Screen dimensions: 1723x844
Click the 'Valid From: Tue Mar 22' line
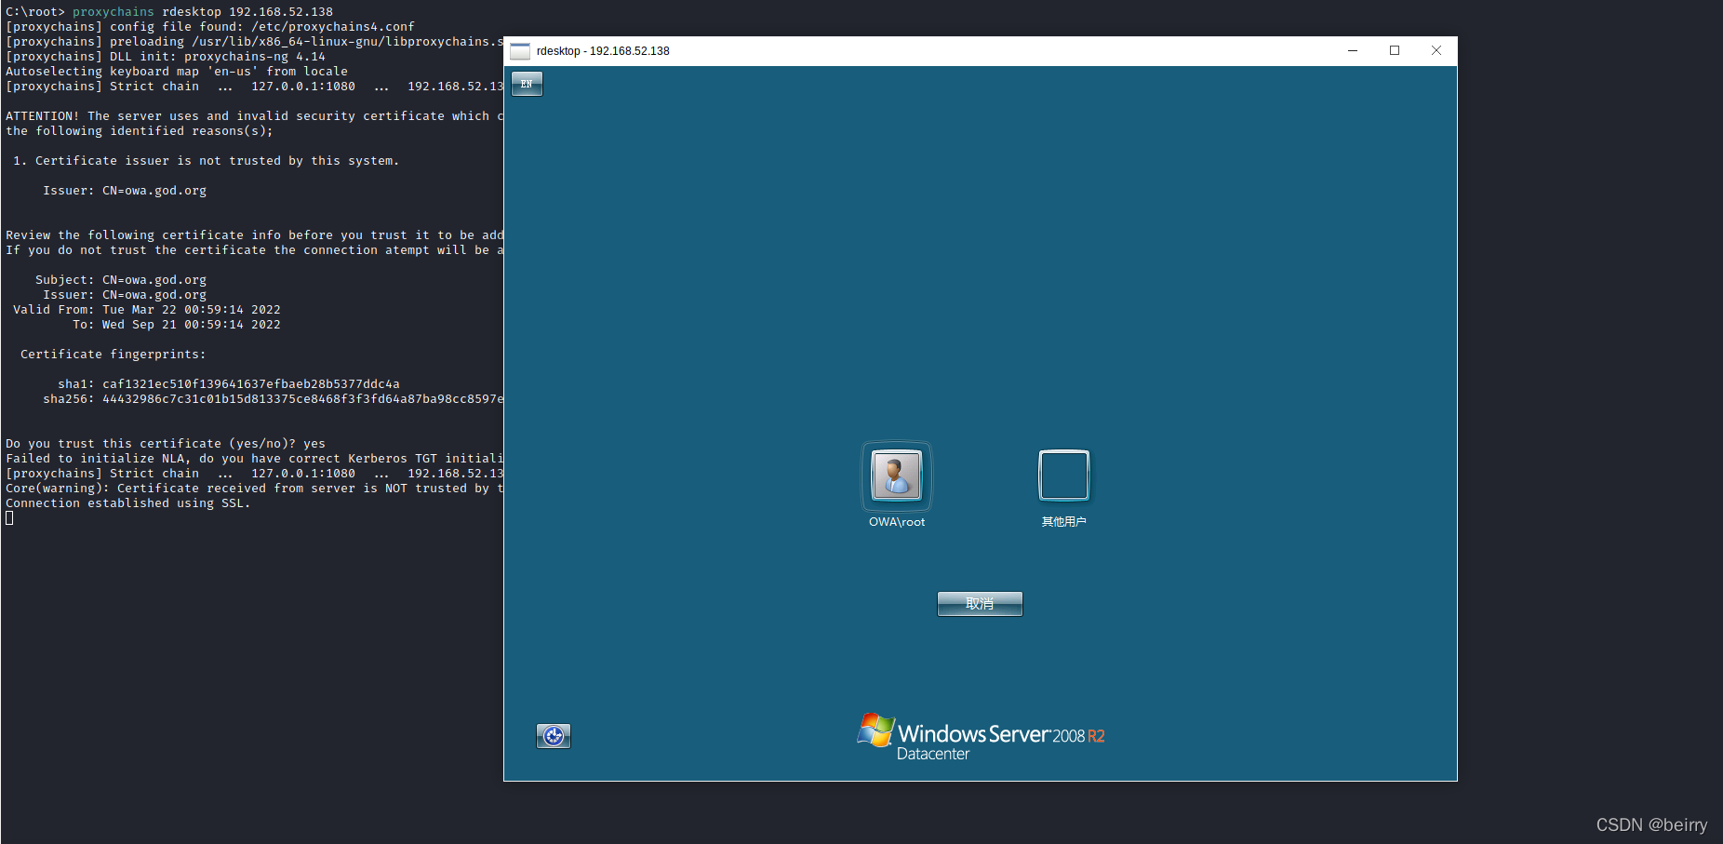click(x=147, y=310)
